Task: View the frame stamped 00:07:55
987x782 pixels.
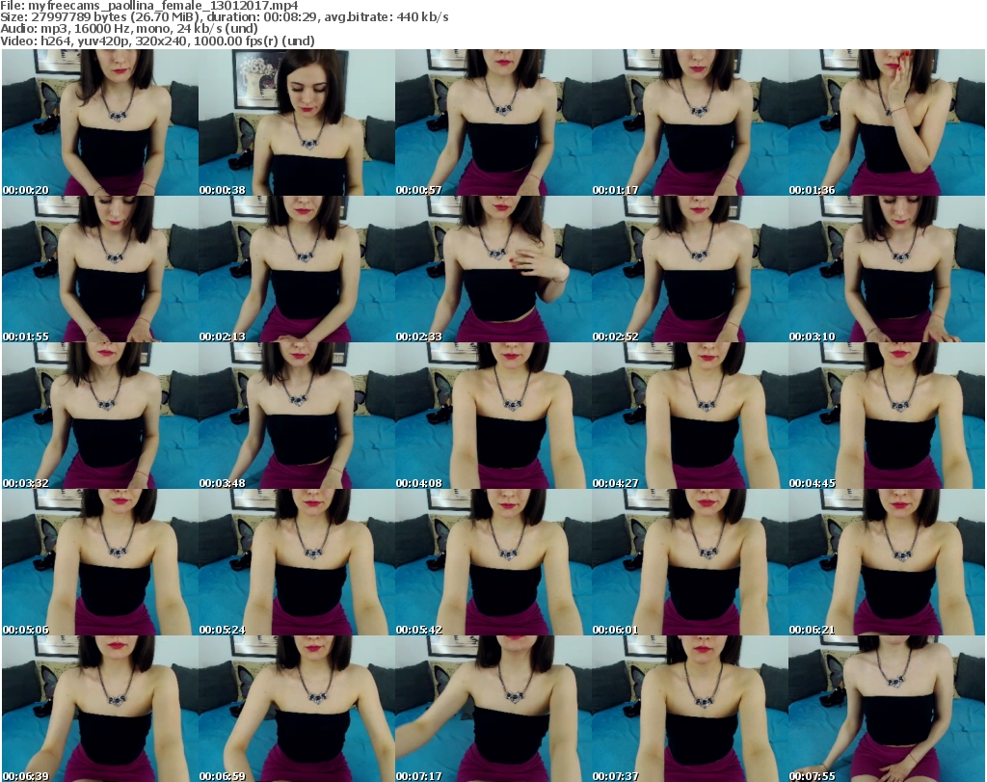Action: point(887,709)
